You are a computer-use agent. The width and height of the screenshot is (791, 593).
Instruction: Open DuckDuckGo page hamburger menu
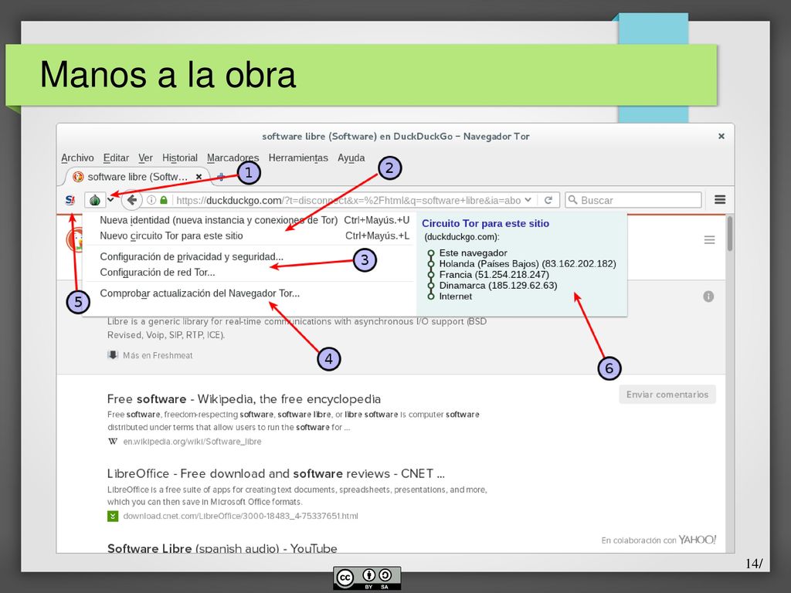click(x=709, y=240)
